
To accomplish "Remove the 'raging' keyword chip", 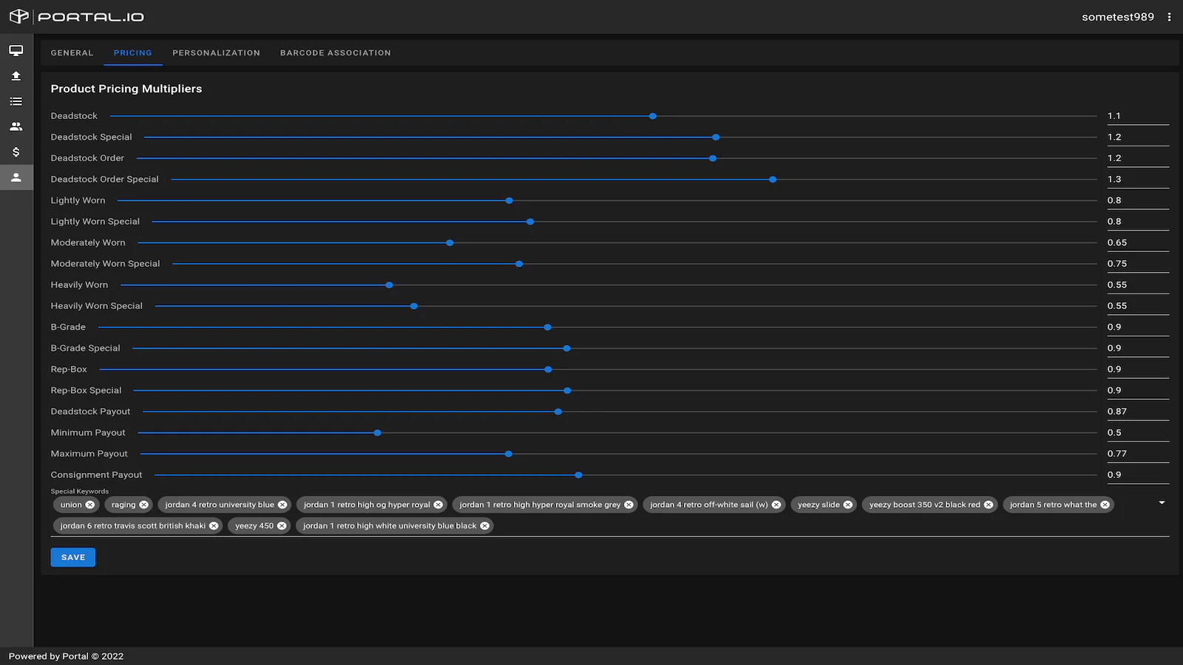I will [x=144, y=505].
